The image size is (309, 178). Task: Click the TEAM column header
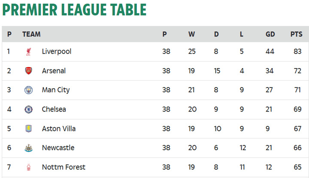point(31,34)
